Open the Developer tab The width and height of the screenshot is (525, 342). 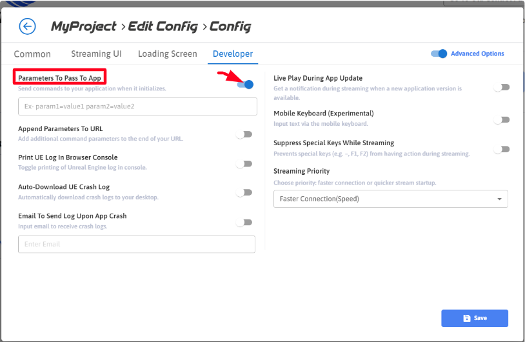[233, 54]
